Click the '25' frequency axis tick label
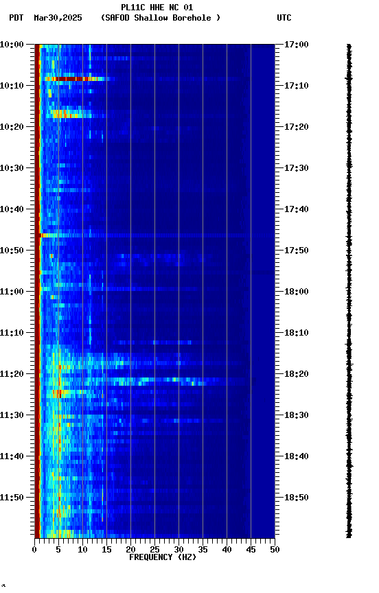Image resolution: width=379 pixels, height=593 pixels. tap(154, 550)
